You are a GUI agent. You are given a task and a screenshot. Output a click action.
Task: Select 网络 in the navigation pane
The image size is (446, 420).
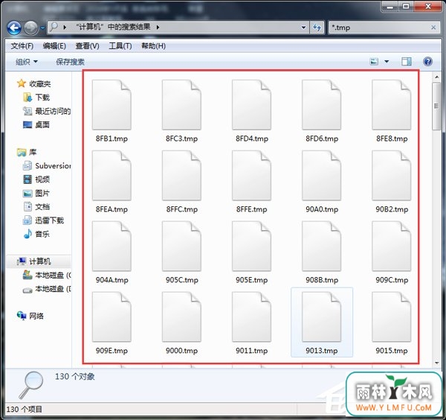(x=30, y=316)
